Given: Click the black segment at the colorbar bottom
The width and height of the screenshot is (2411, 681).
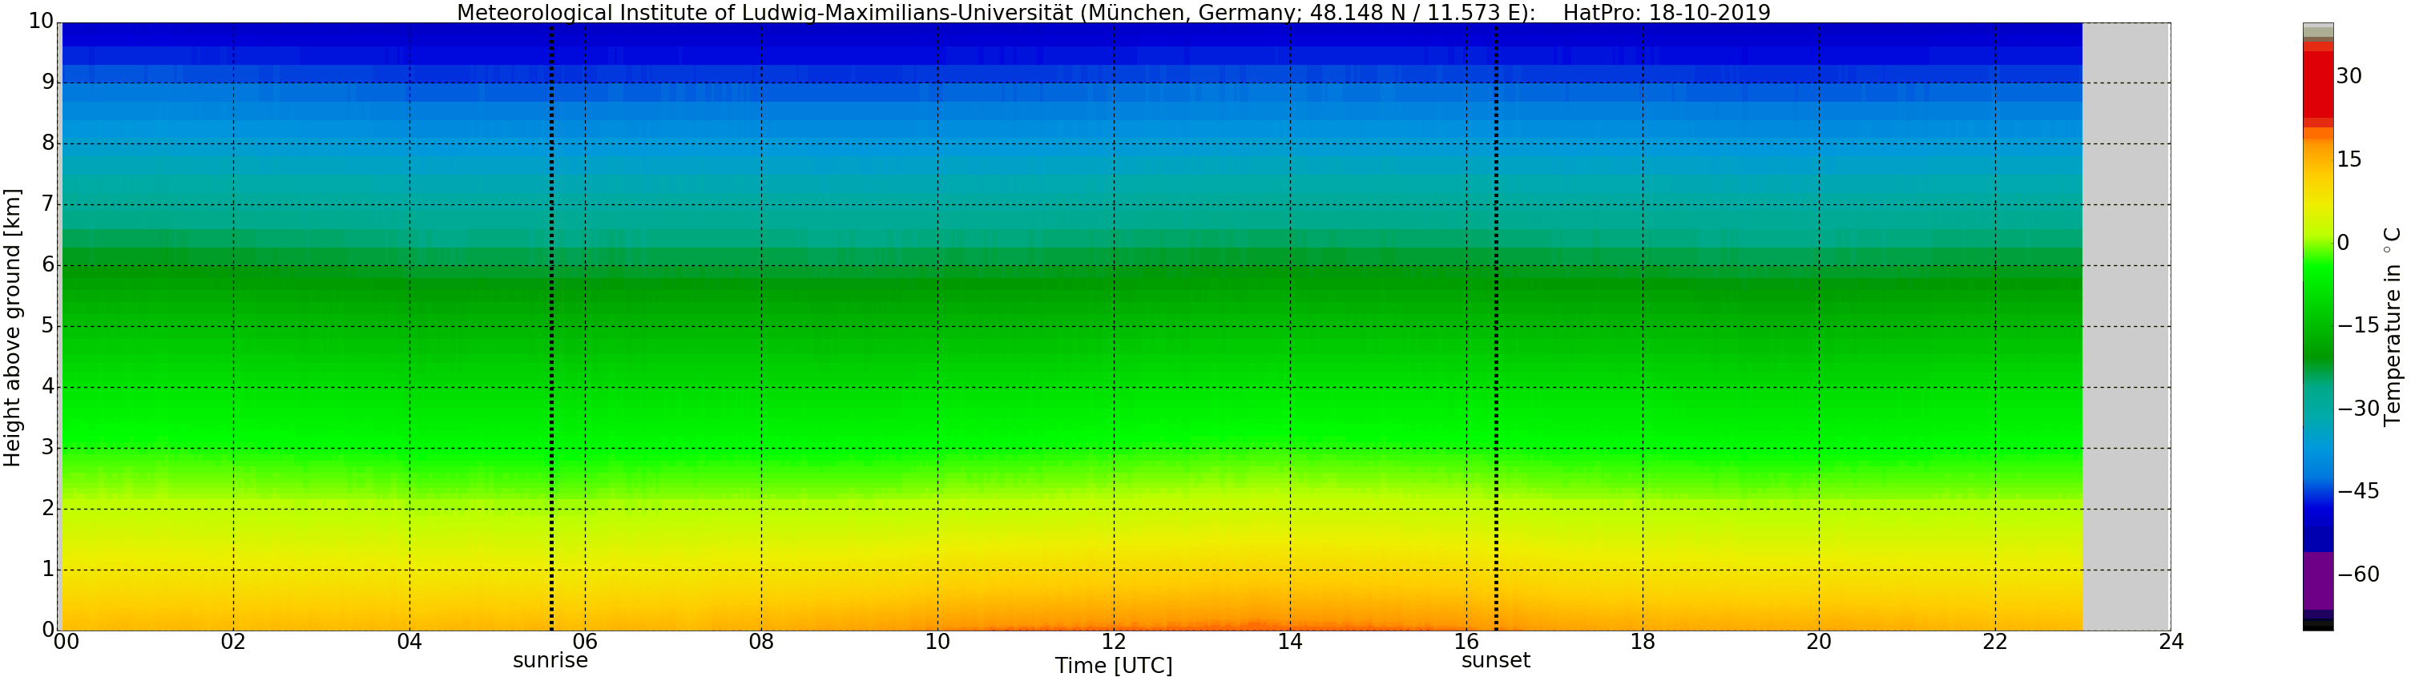Looking at the screenshot, I should point(2317,626).
